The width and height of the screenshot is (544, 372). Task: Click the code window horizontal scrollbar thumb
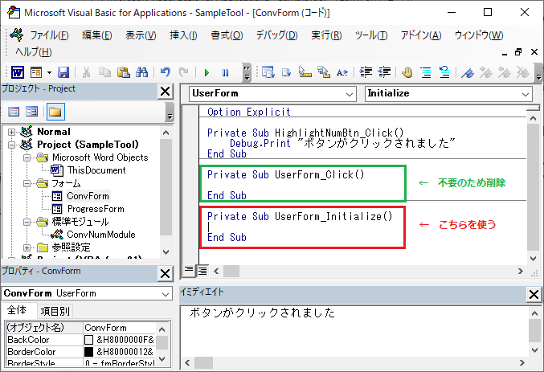tap(231, 271)
